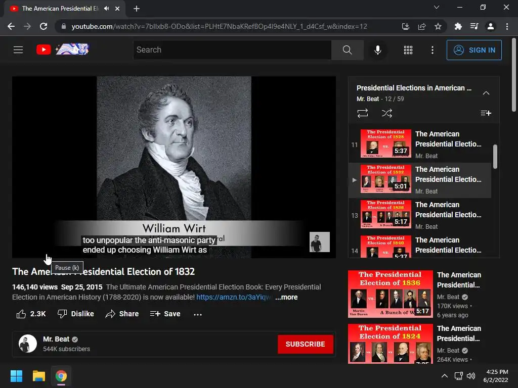Open Chrome extensions puzzle icon
This screenshot has width=518, height=388.
click(458, 26)
